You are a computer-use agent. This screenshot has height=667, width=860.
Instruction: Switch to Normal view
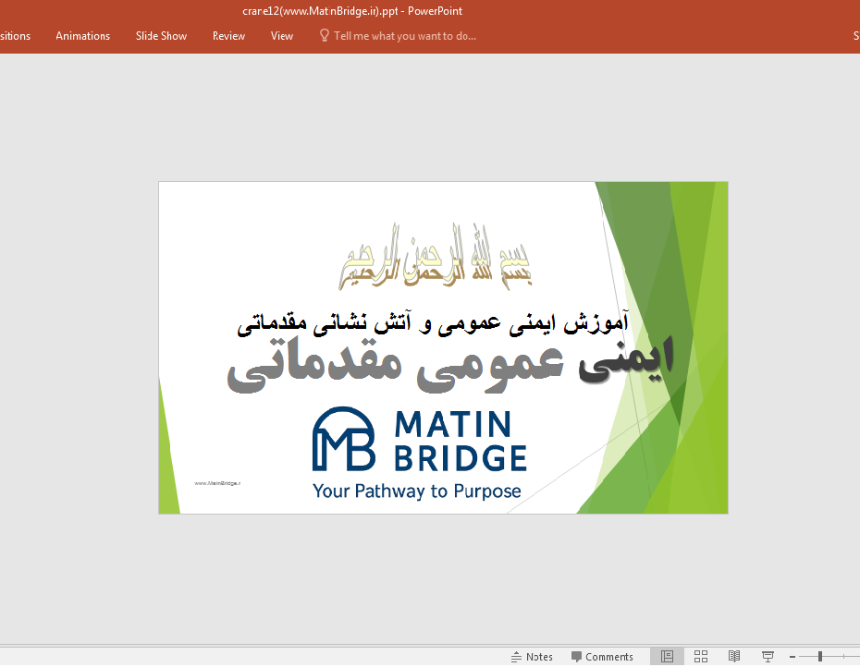667,656
